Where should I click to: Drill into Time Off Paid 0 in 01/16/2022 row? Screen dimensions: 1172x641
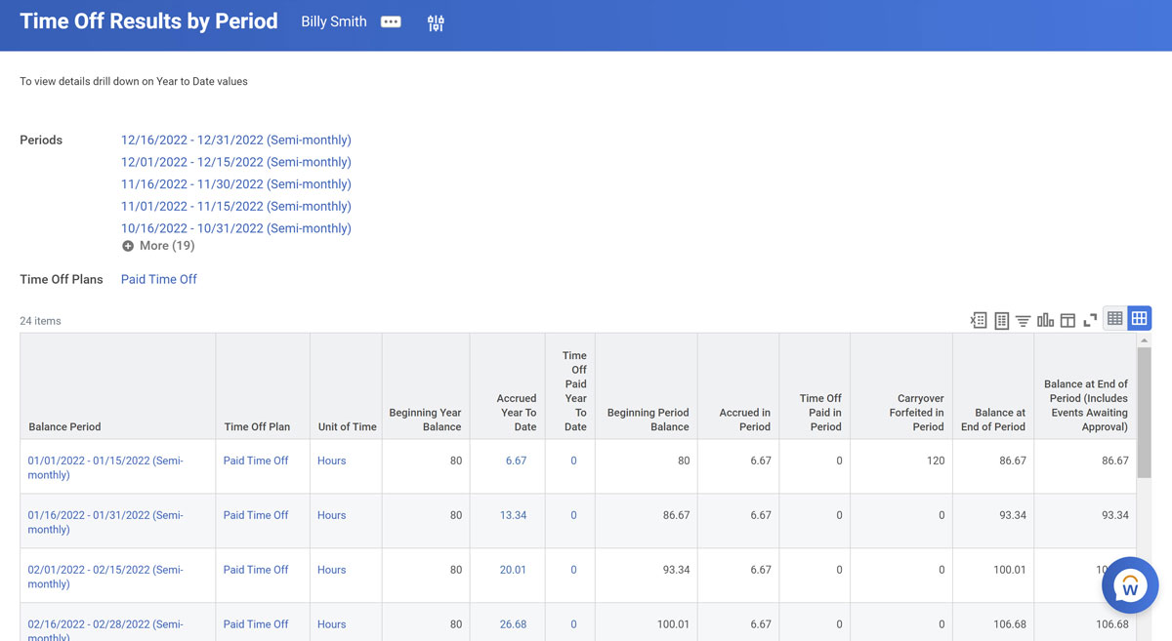(x=573, y=515)
